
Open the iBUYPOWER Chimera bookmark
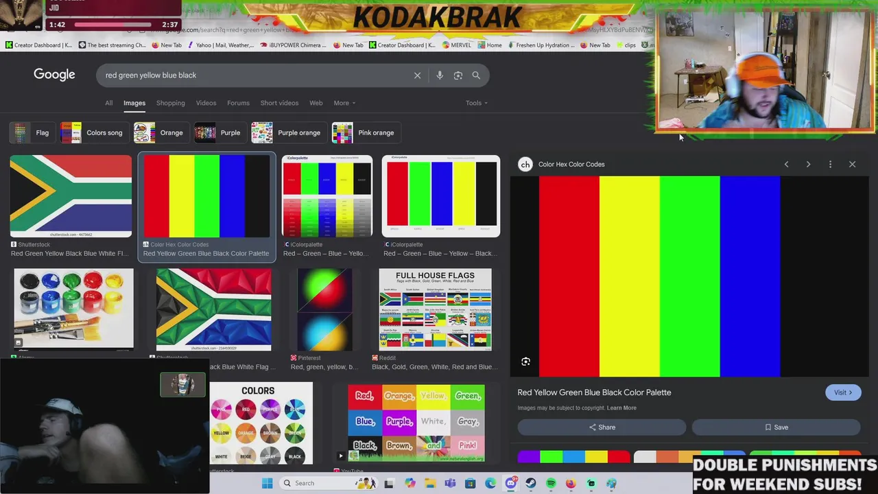(292, 45)
